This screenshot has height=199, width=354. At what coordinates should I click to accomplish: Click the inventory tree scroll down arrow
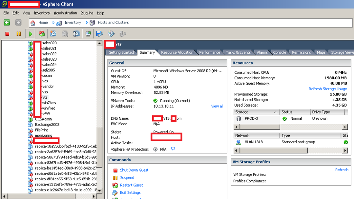[99, 190]
